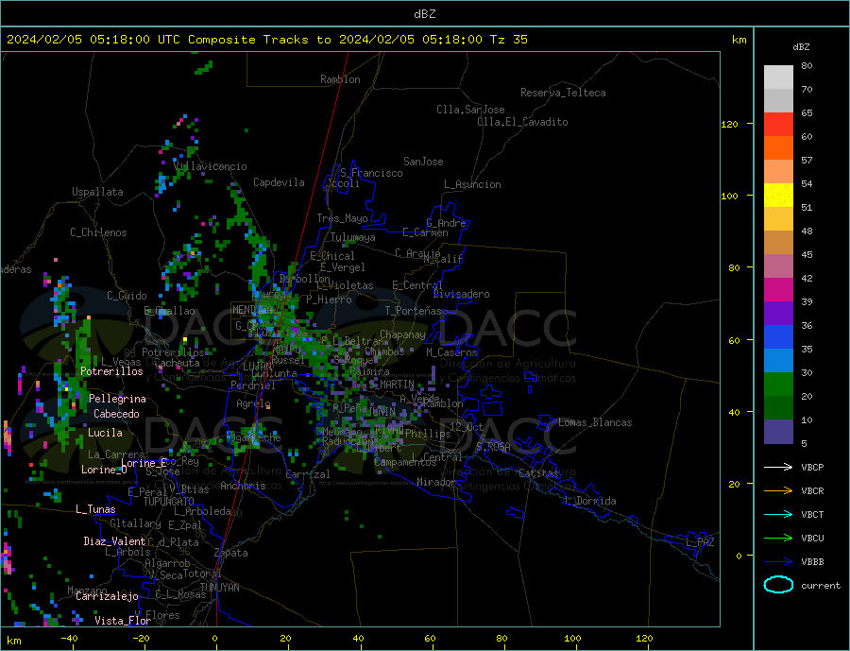The width and height of the screenshot is (850, 651).
Task: Select the 65 dBZ red swatch
Action: tap(778, 124)
